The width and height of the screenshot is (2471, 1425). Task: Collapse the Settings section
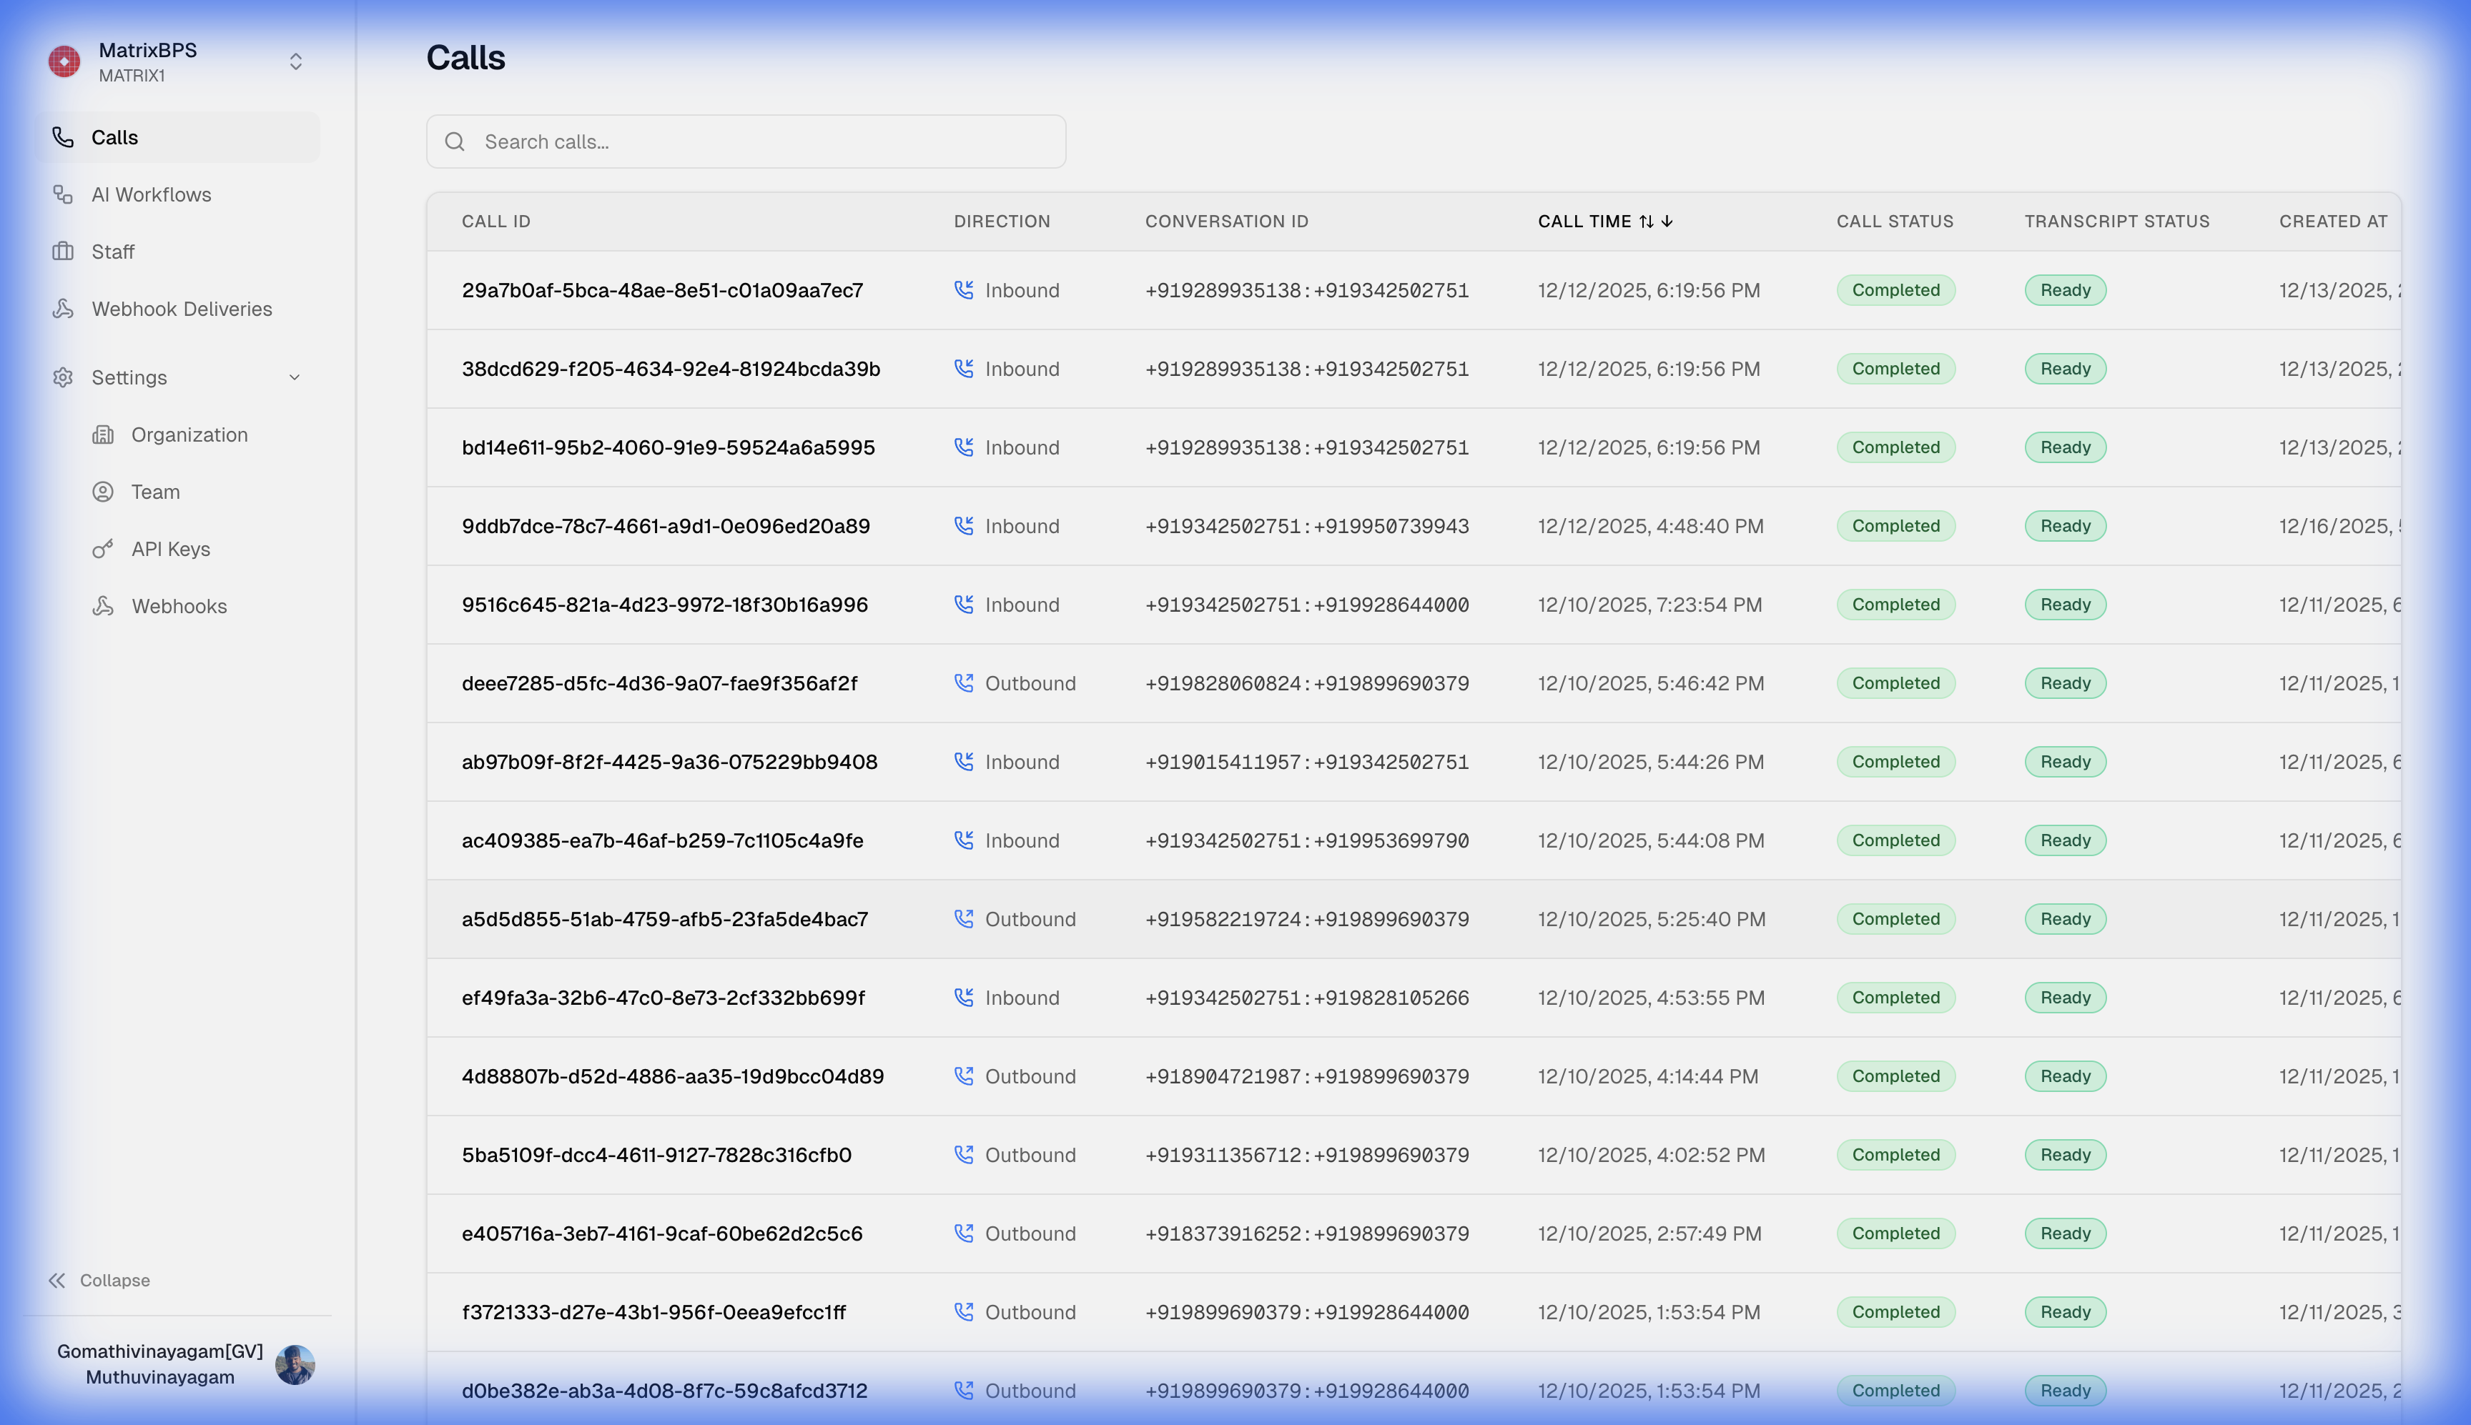[x=295, y=377]
